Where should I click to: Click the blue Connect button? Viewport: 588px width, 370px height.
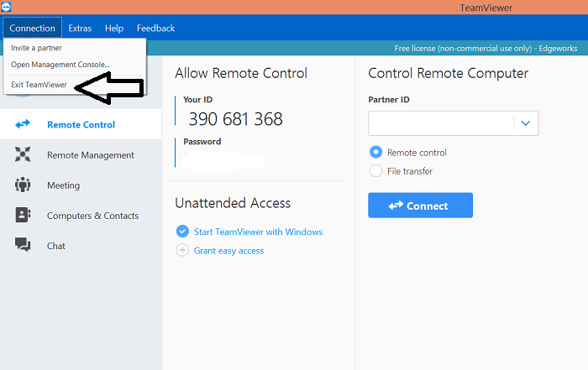420,206
